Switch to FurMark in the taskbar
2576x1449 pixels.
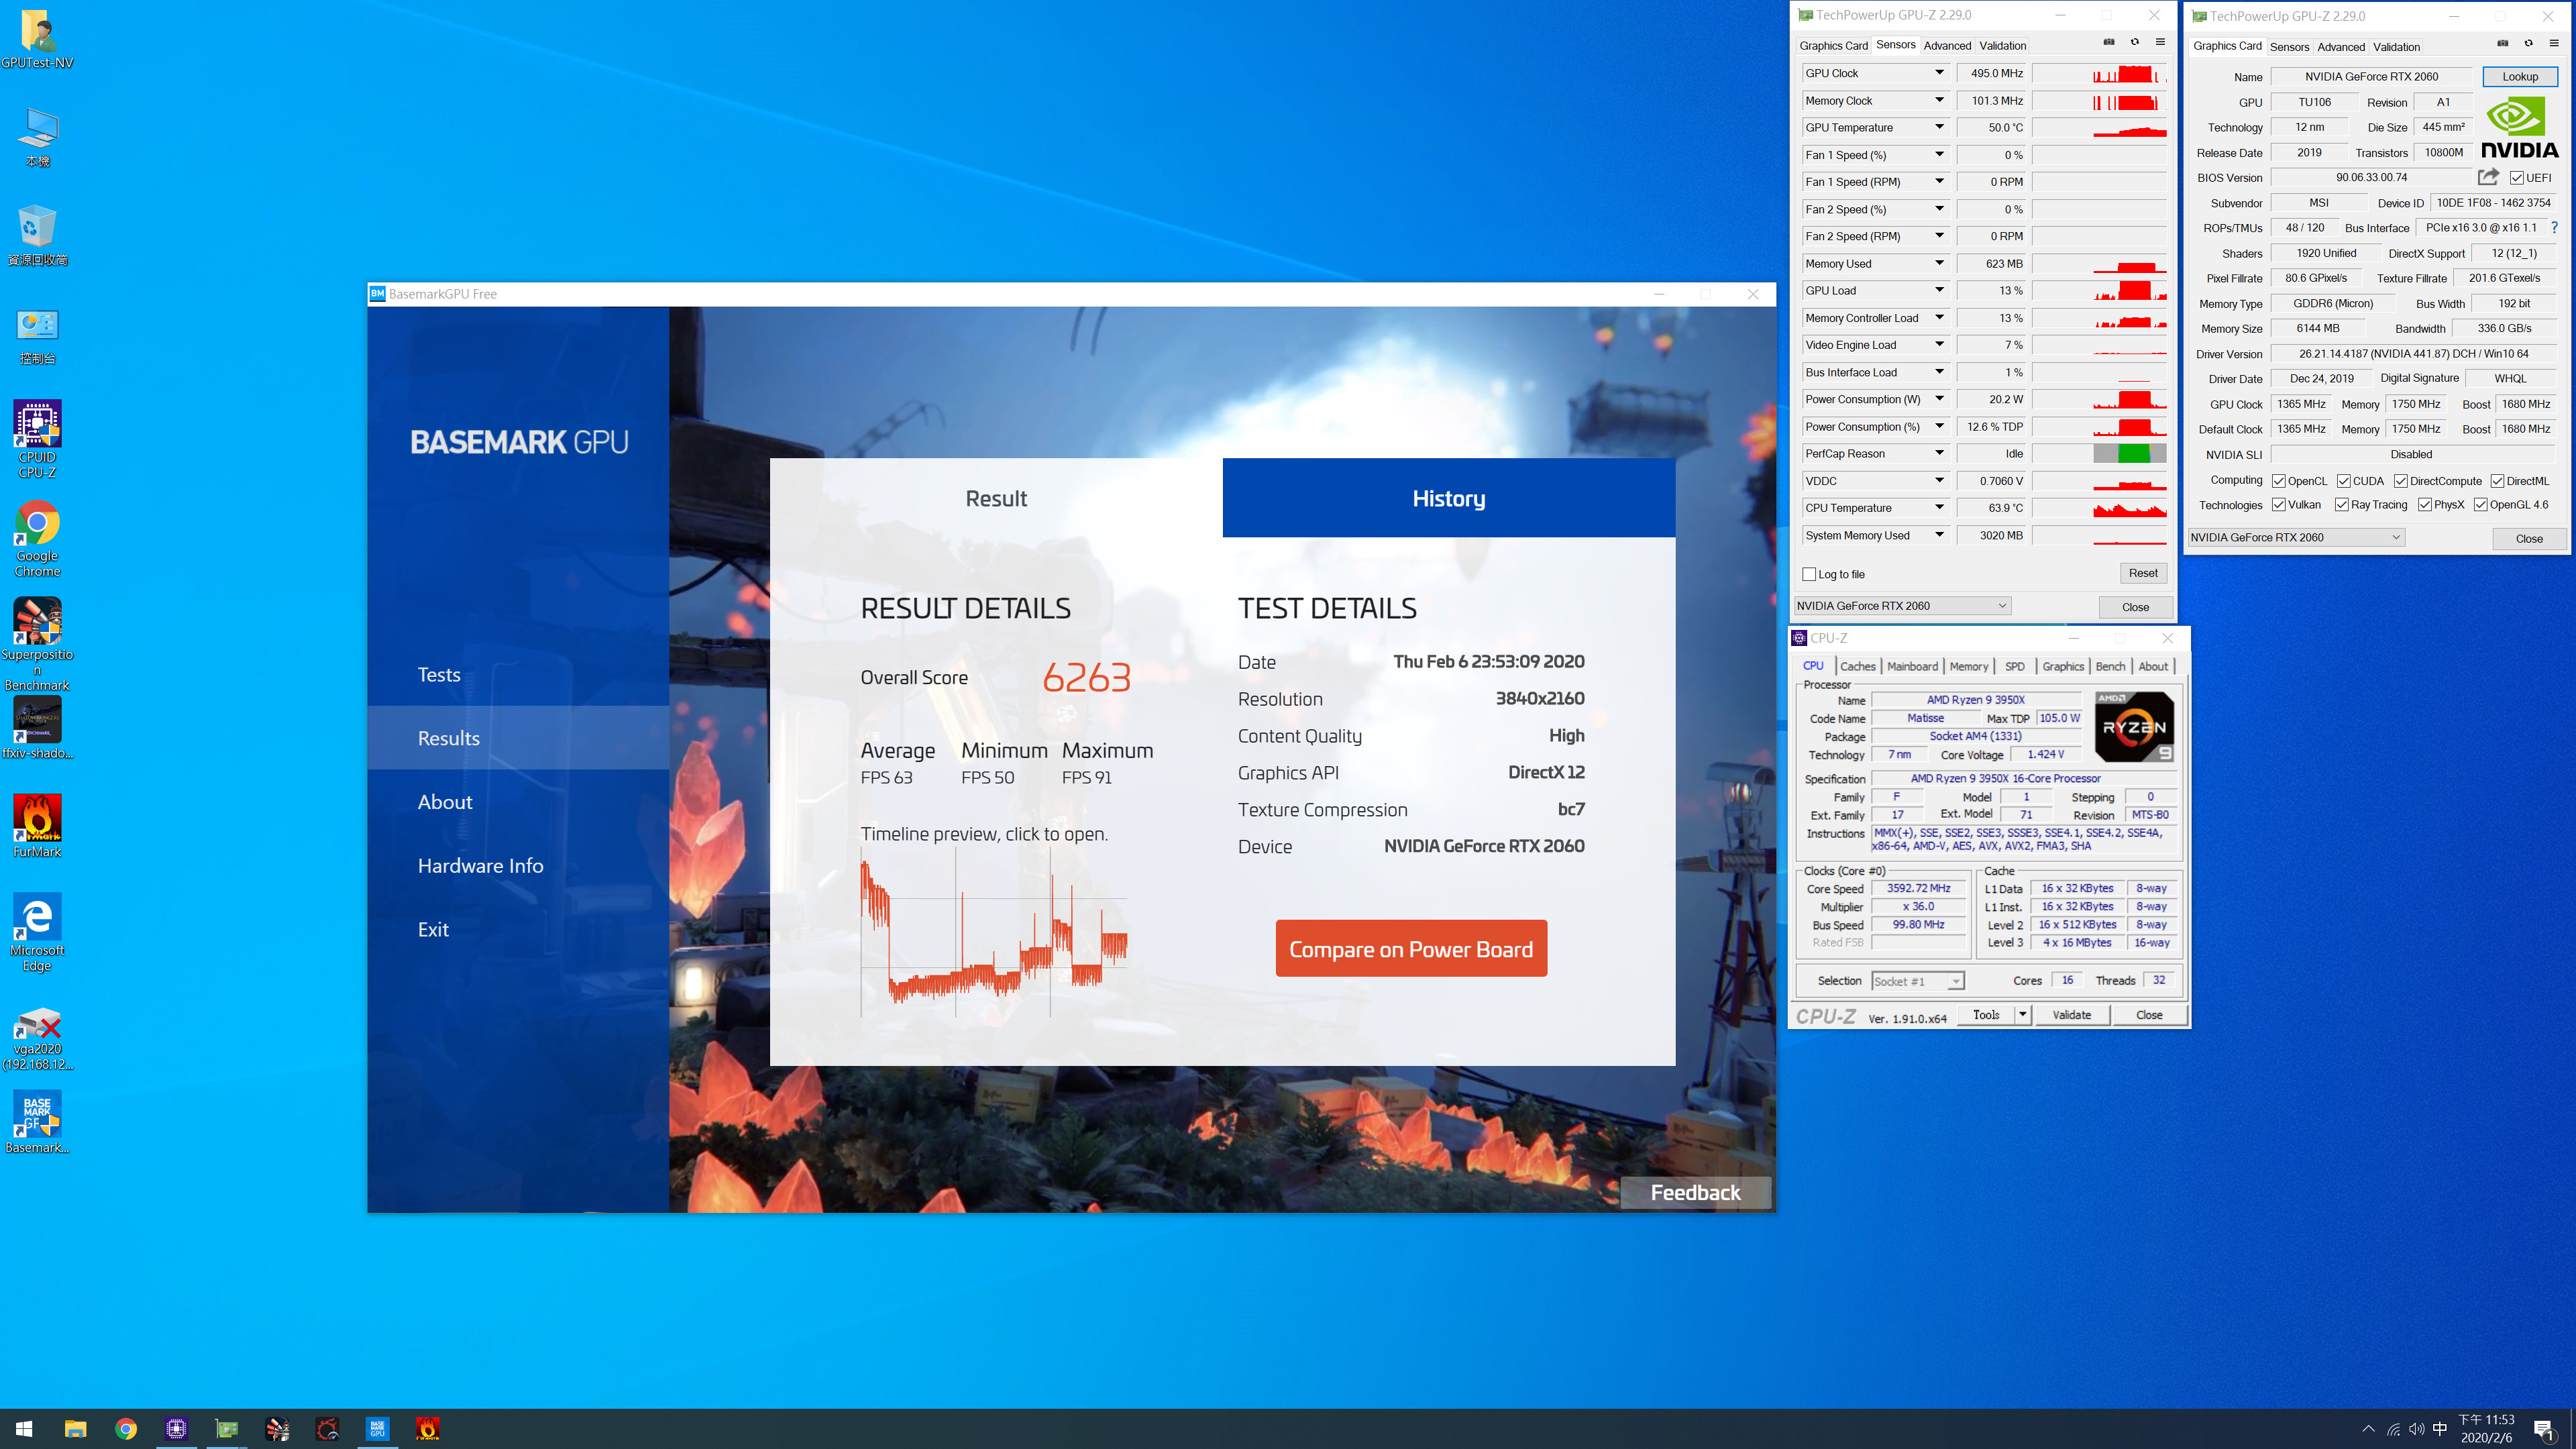[x=428, y=1428]
